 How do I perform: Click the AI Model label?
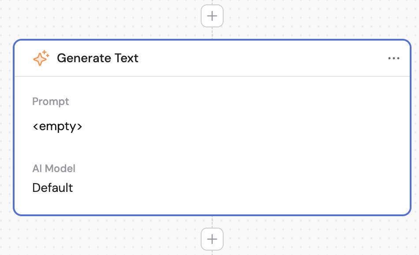(53, 169)
